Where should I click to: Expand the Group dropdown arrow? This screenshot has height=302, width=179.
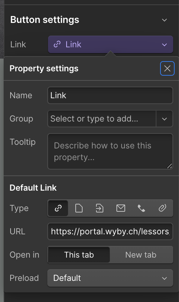(x=164, y=119)
